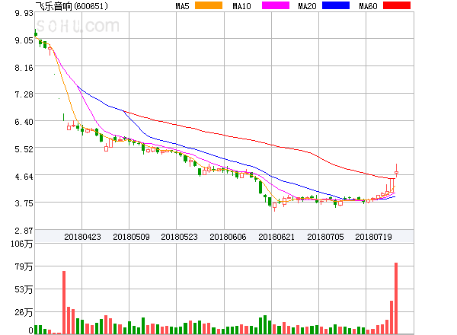The height and width of the screenshot is (335, 457).
Task: Click the MA10 legend label
Action: coord(242,6)
